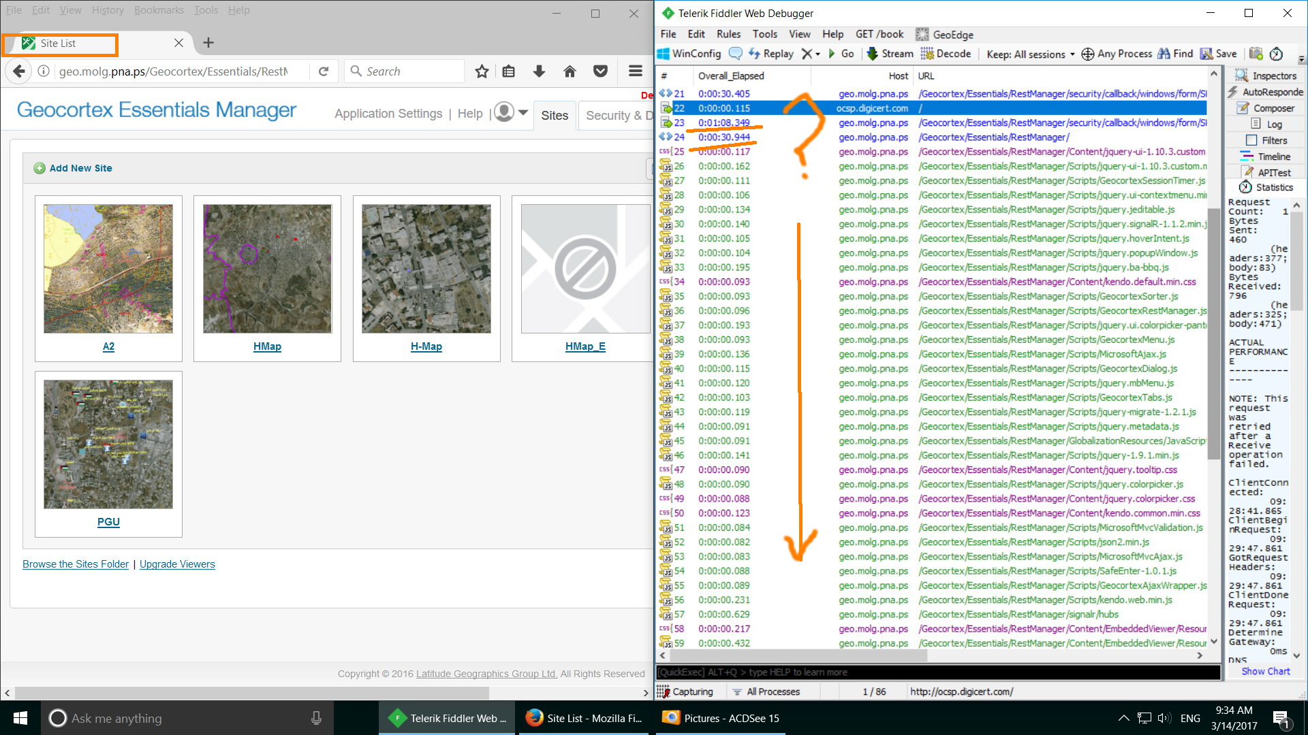Show hidden system tray icons
Viewport: 1308px width, 735px height.
pos(1124,718)
